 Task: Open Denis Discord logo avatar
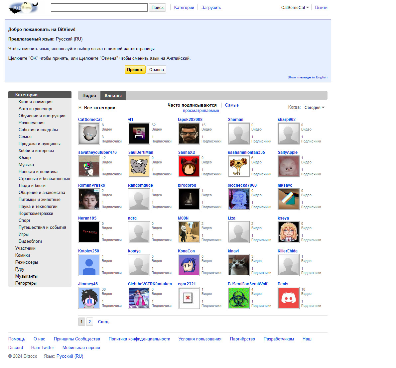(288, 298)
